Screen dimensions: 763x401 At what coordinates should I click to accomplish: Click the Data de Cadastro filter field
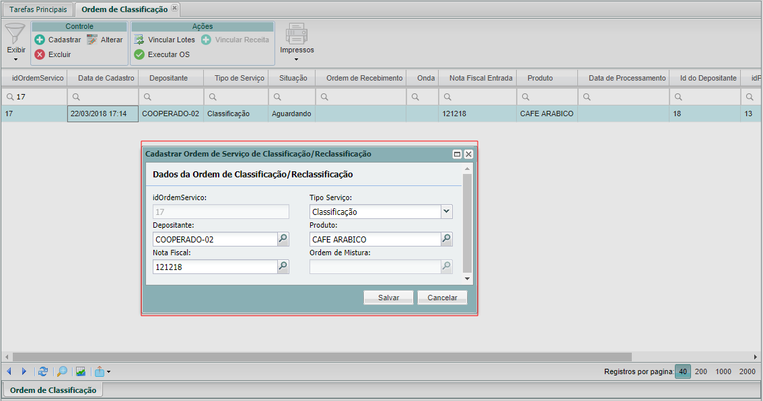(103, 97)
